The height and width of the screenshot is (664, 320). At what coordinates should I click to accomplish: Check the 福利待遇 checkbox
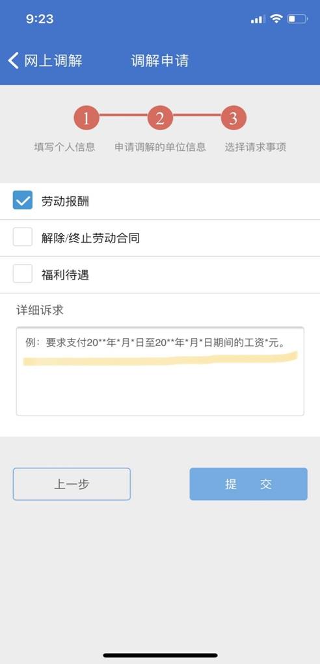tap(22, 274)
